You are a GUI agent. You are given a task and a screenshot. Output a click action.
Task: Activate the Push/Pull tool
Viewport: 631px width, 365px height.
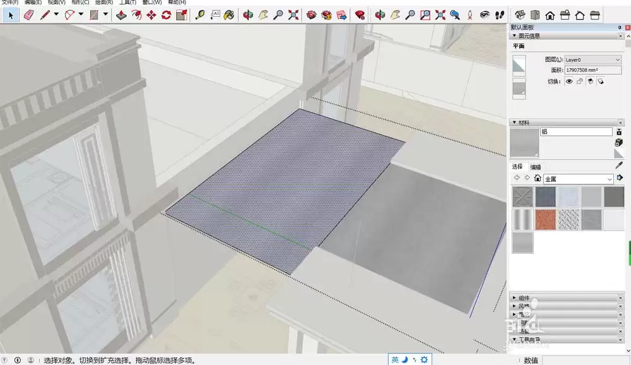[122, 14]
